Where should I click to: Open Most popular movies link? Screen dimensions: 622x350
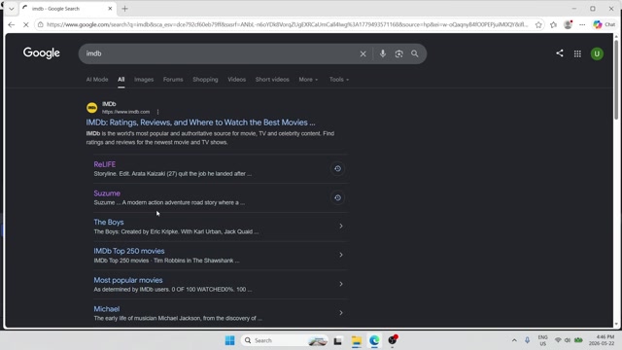tap(128, 280)
